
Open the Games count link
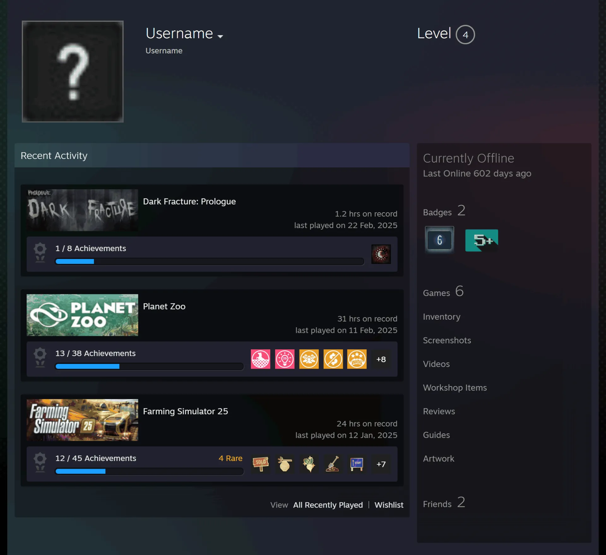[443, 292]
